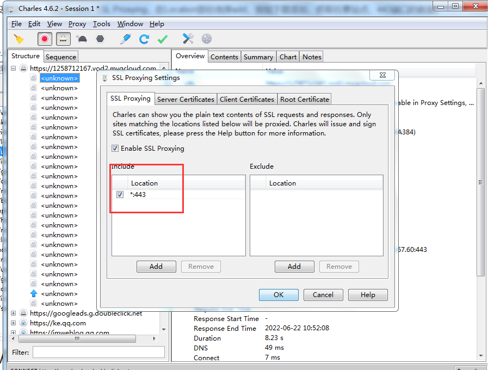The height and width of the screenshot is (370, 488).
Task: Open the Proxy menu
Action: point(77,23)
